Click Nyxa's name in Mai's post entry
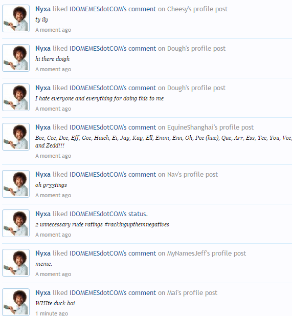Image resolution: width=292 pixels, height=316 pixels. pyautogui.click(x=43, y=293)
